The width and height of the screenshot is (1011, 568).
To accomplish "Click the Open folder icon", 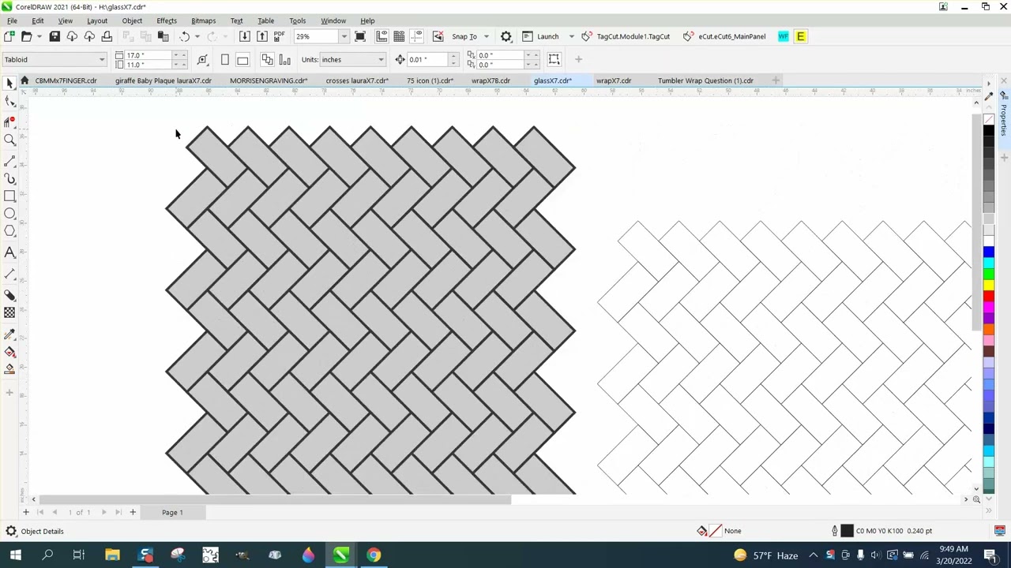I will (x=26, y=36).
